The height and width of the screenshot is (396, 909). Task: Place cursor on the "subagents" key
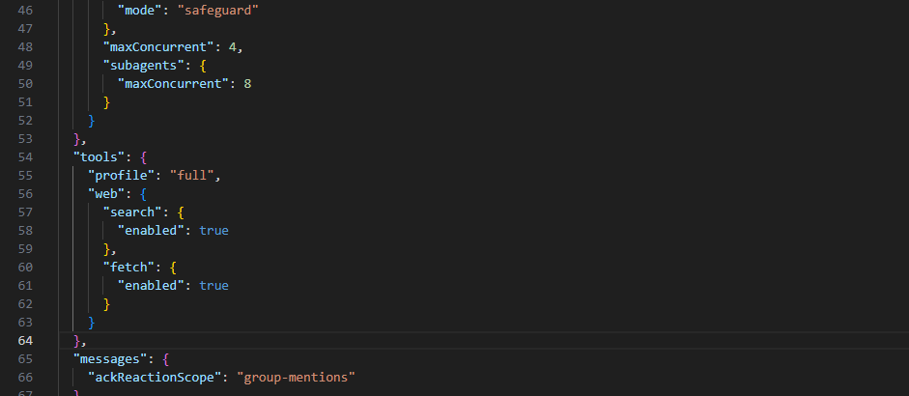click(143, 66)
